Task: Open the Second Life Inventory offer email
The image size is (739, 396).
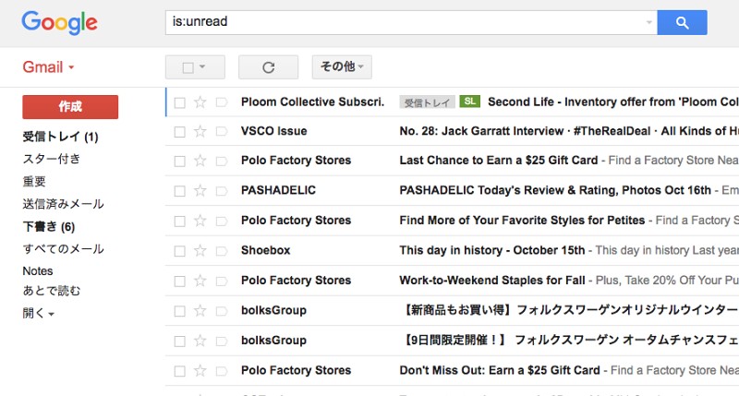Action: click(613, 102)
